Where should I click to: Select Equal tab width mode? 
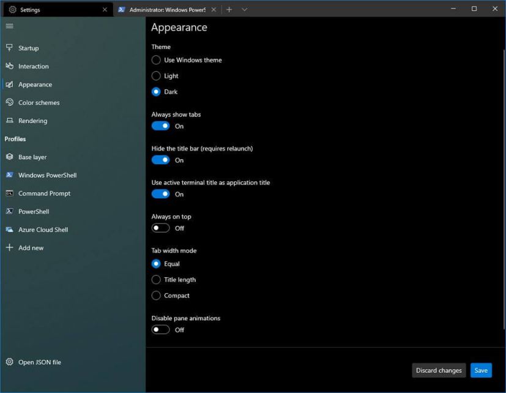(166, 264)
